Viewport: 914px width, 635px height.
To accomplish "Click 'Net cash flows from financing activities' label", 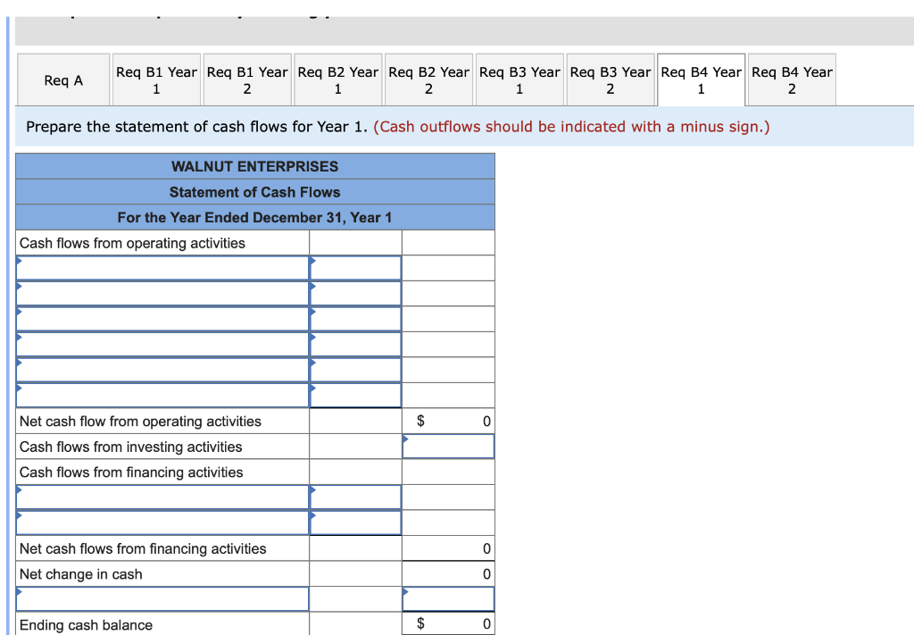I will pyautogui.click(x=143, y=548).
